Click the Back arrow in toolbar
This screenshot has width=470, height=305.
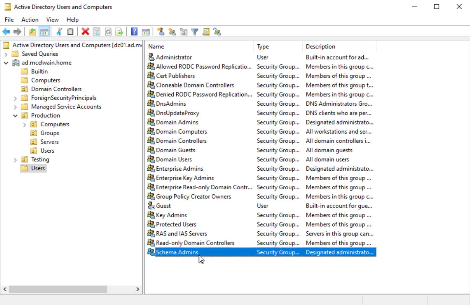pyautogui.click(x=6, y=32)
